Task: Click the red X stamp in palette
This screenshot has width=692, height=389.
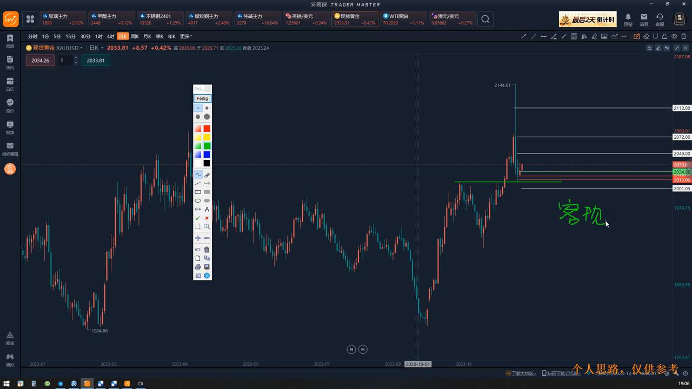Action: pos(207,218)
